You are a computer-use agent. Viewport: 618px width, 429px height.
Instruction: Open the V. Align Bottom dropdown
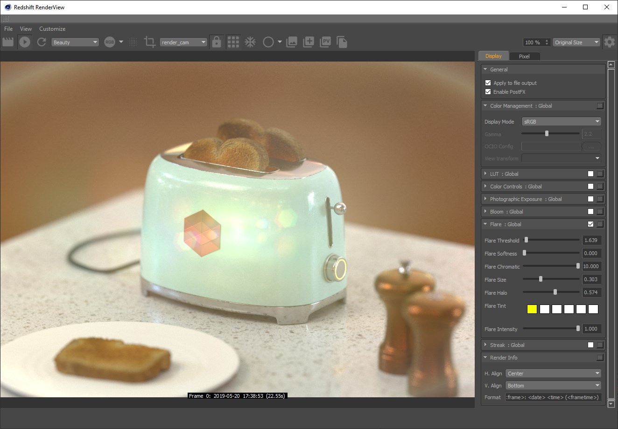click(554, 386)
